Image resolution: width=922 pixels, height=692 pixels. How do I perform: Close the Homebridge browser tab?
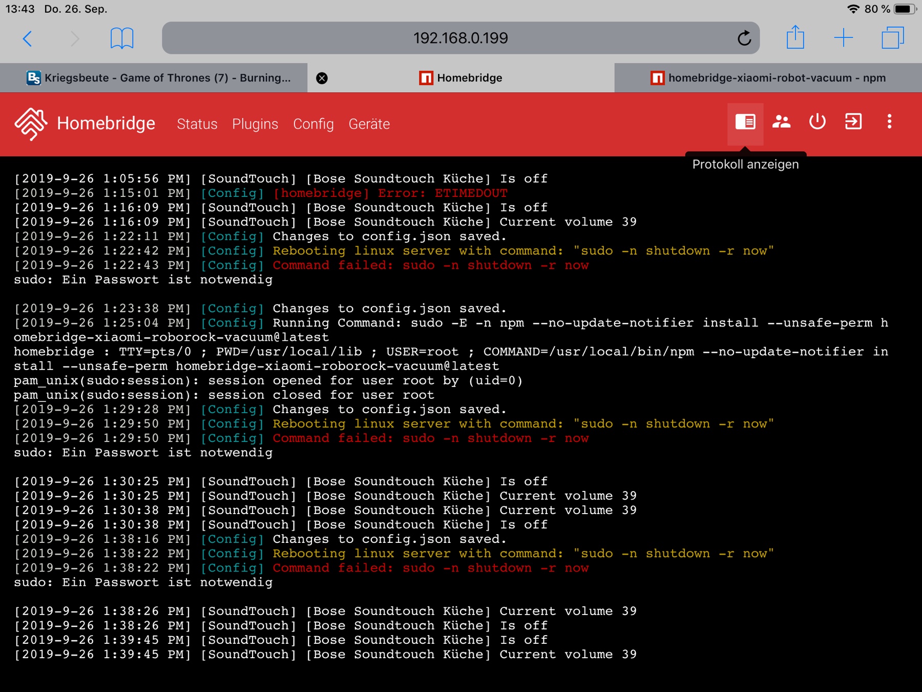point(322,78)
